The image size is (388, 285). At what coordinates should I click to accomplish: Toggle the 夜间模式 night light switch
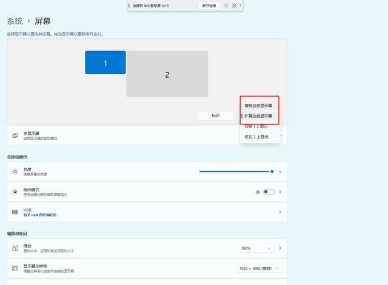click(269, 192)
